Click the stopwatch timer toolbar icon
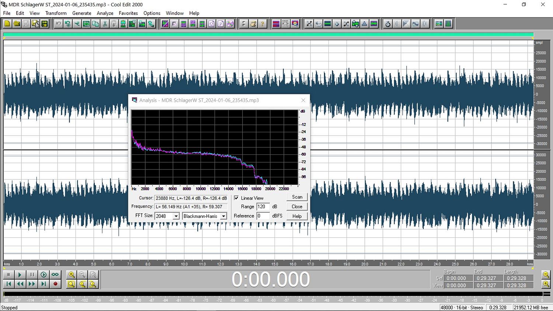 point(388,24)
